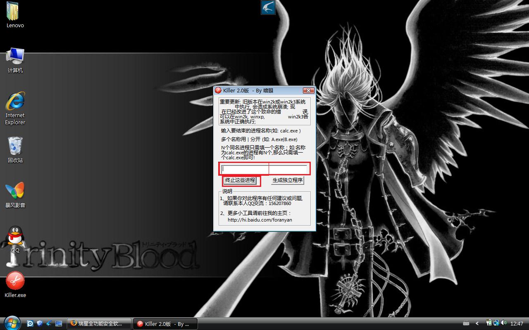
Task: Open the tray on-screen keyboard icon
Action: point(466,324)
